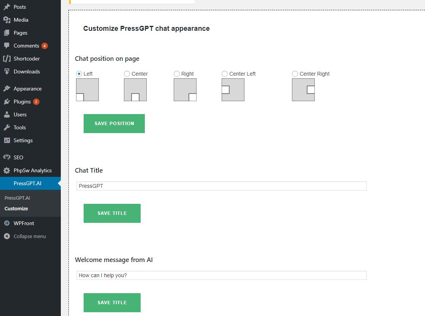
Task: Select the Center Left position radio
Action: [x=225, y=74]
